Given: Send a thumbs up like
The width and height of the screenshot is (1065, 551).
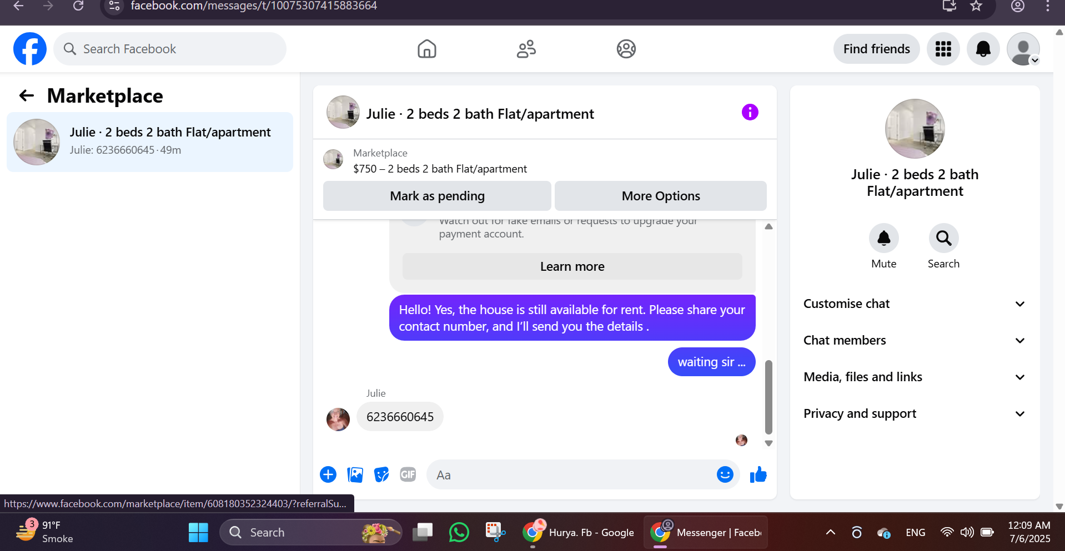Looking at the screenshot, I should pyautogui.click(x=758, y=474).
